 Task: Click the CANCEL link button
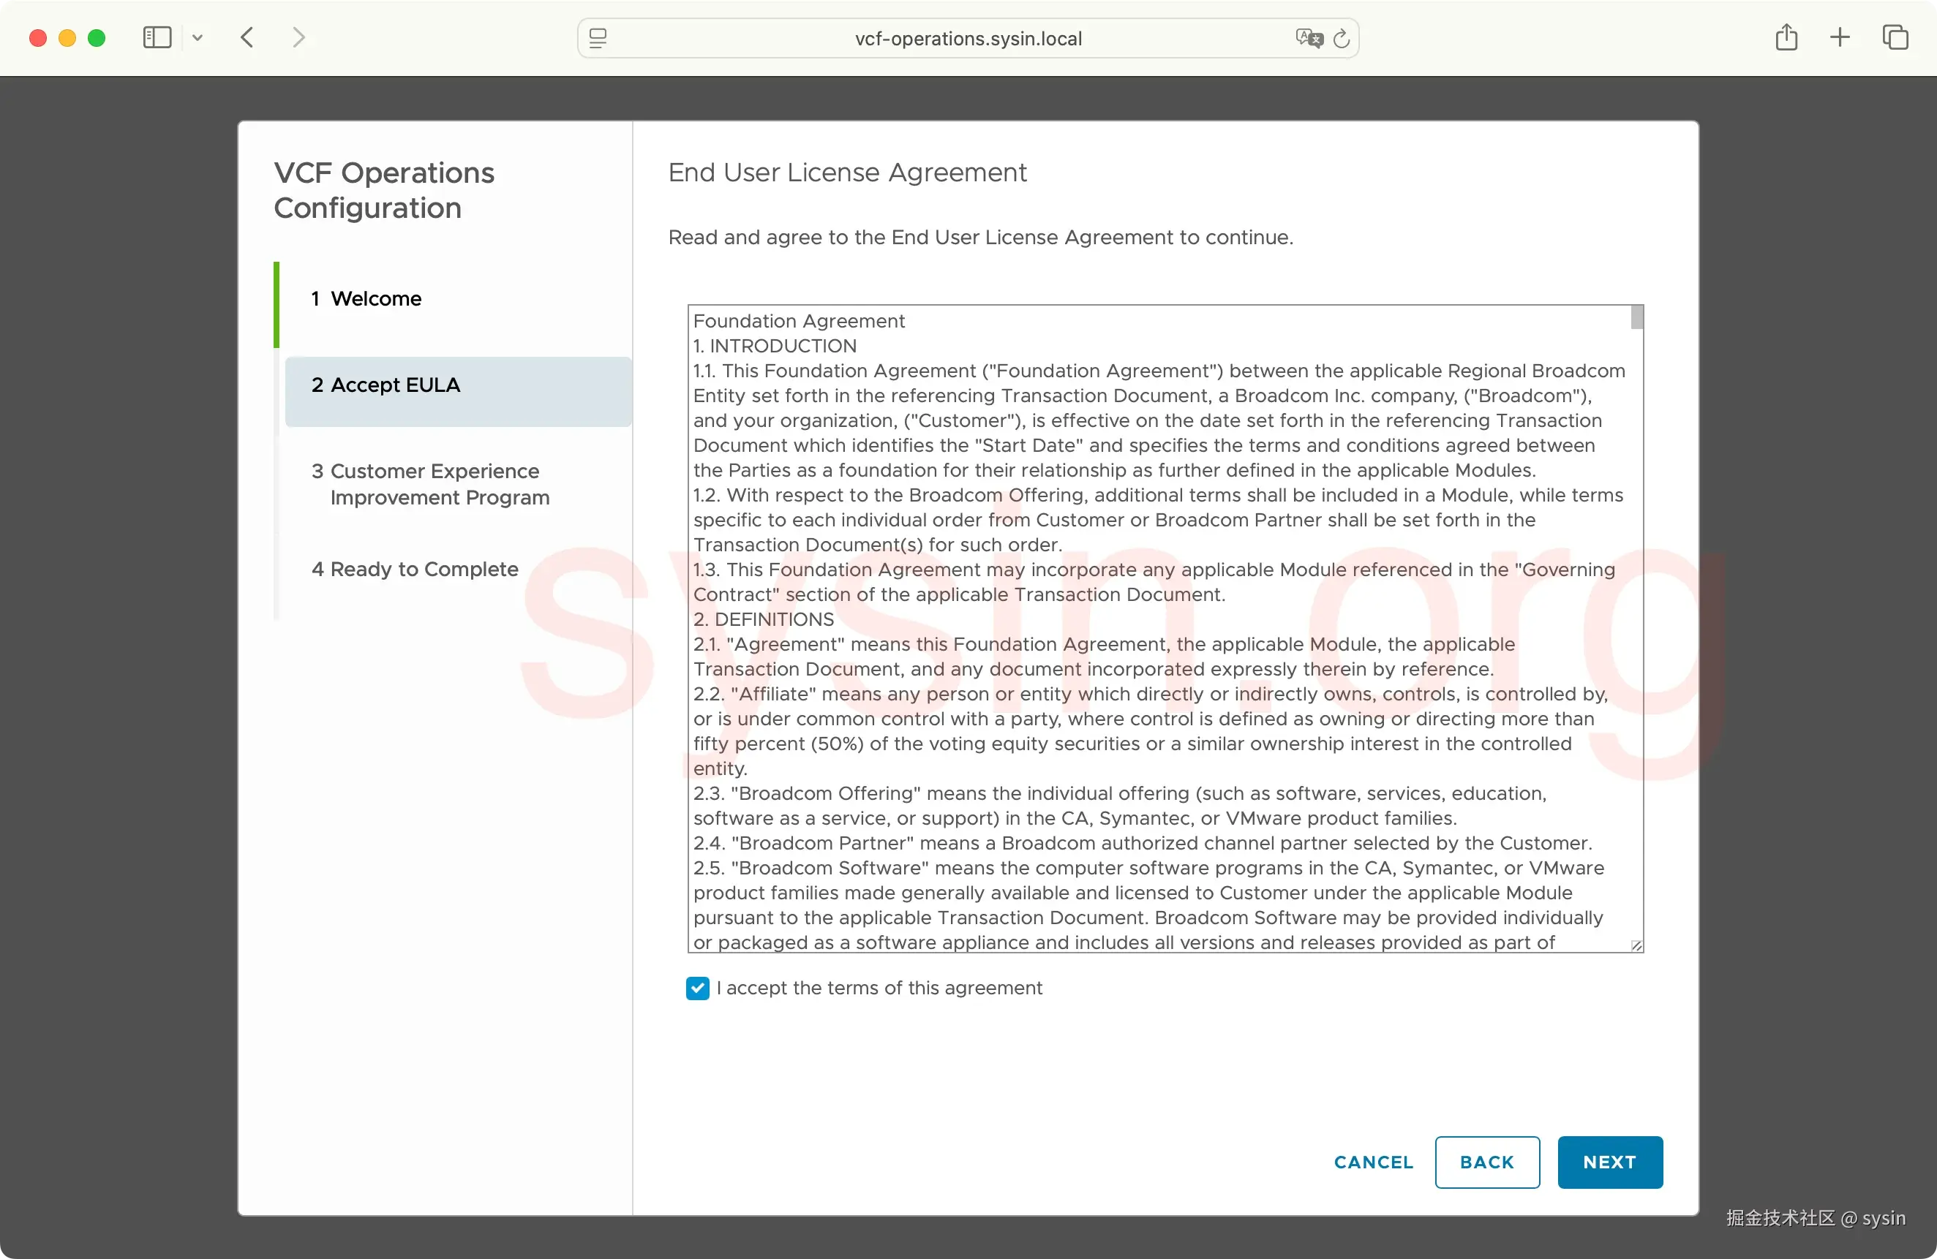1373,1162
